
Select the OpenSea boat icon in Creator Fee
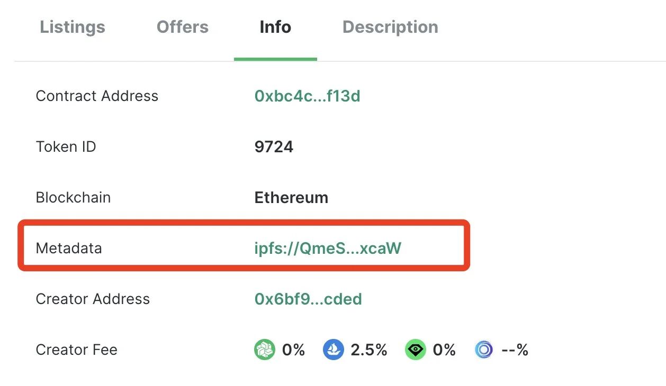pyautogui.click(x=334, y=350)
